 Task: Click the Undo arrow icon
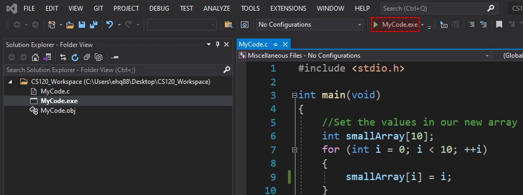click(x=110, y=25)
